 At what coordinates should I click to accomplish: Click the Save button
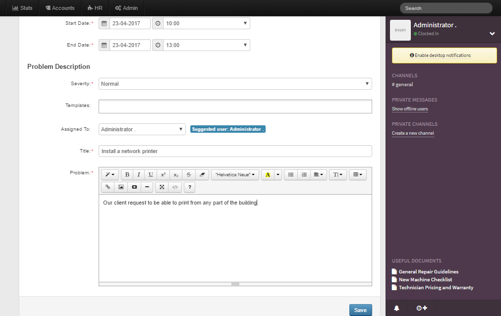pos(360,310)
